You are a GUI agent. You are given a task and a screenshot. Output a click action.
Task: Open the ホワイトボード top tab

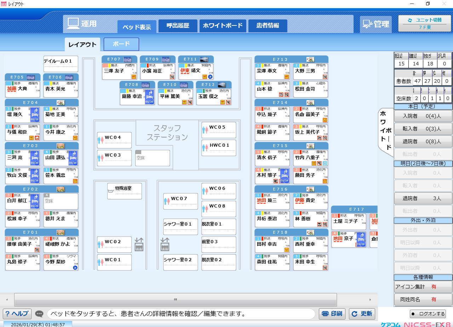click(223, 26)
